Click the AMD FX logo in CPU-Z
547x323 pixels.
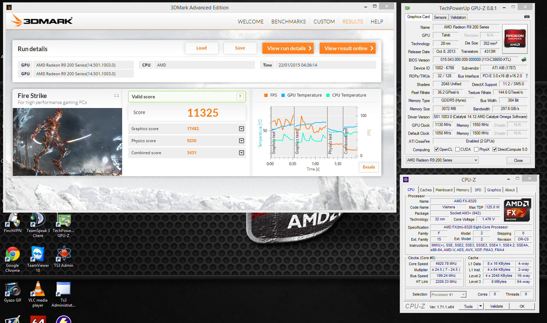(x=517, y=210)
